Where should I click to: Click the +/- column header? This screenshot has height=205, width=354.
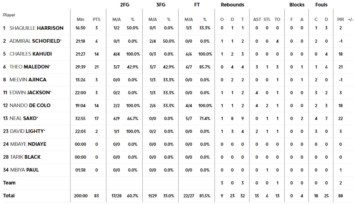point(350,19)
